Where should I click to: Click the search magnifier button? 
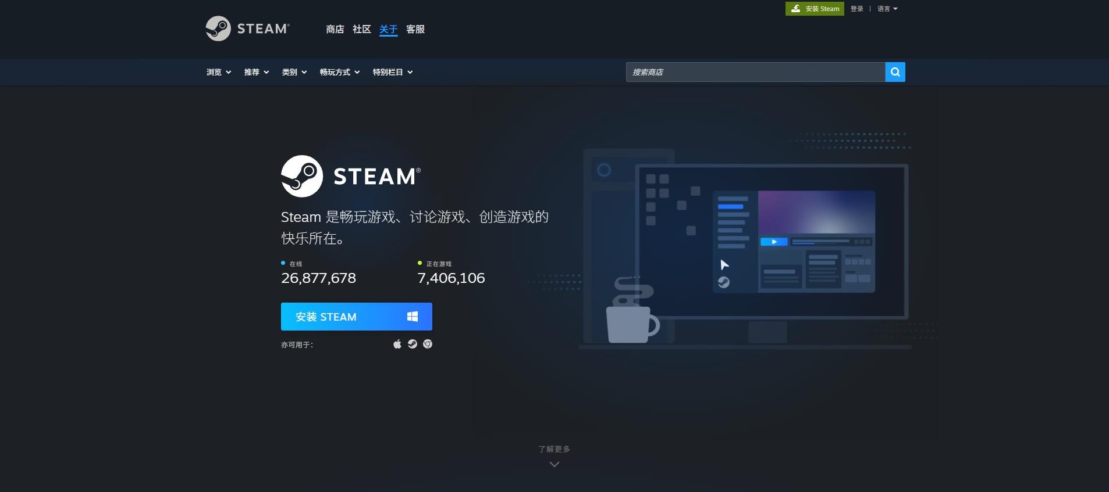(x=895, y=72)
